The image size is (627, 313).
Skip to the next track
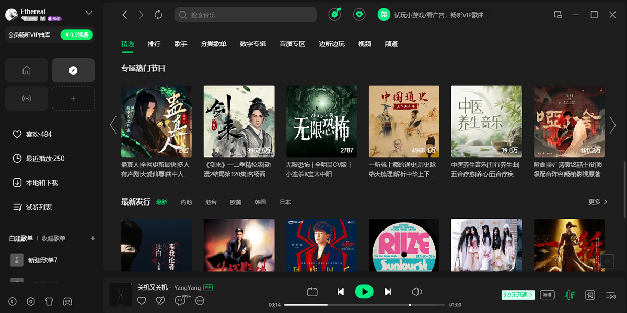tap(388, 292)
